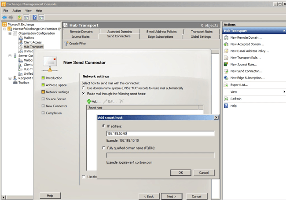Switch to the Global Settings tab

(201, 37)
